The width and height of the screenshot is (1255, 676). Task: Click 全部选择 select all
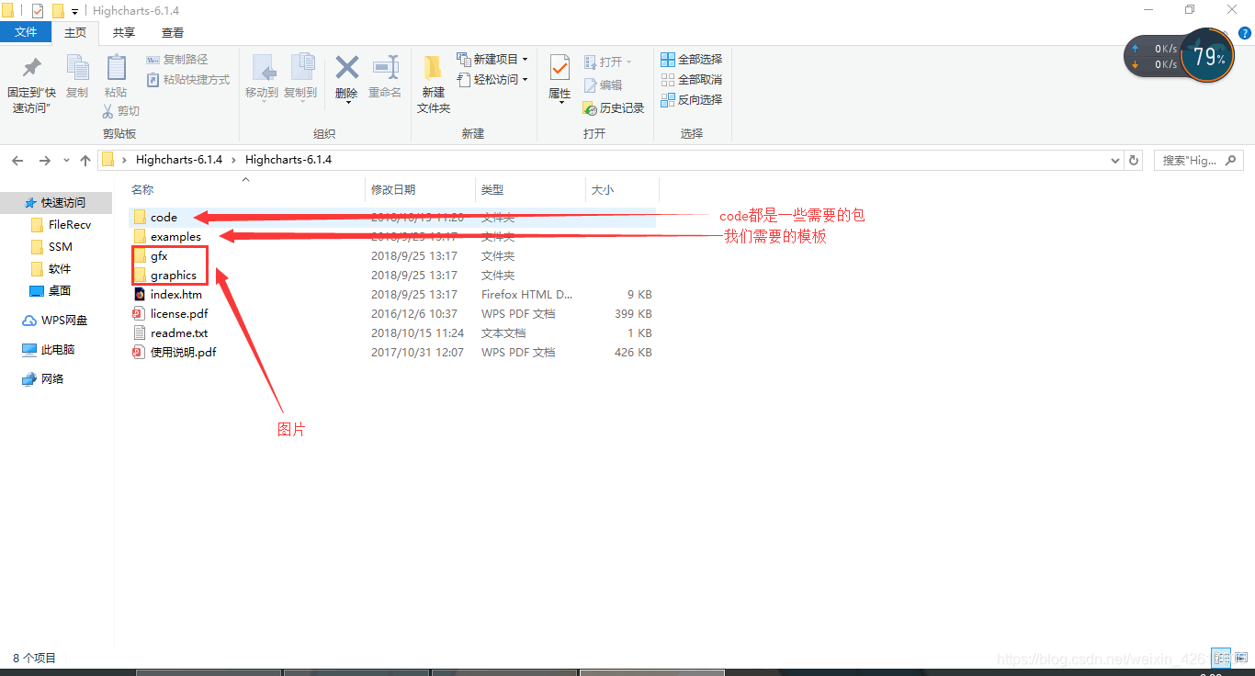tap(692, 60)
